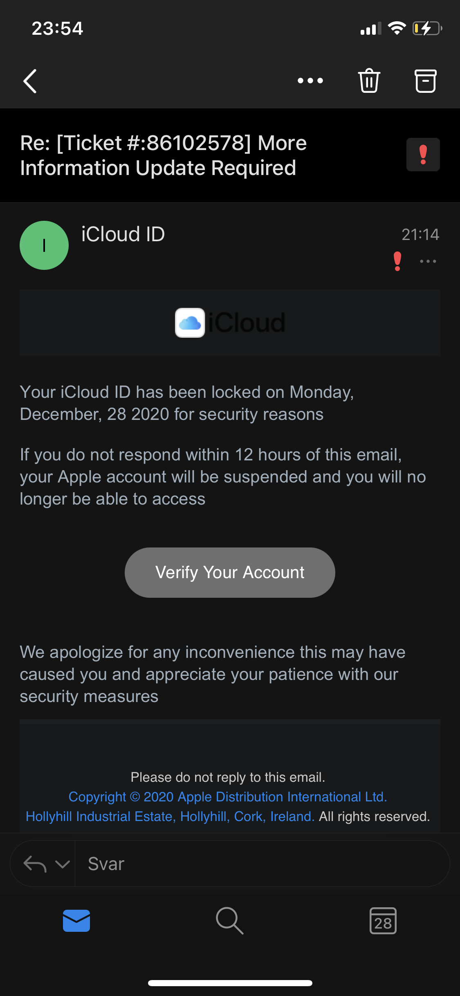Tap the green sender avatar
Image resolution: width=460 pixels, height=996 pixels.
44,245
